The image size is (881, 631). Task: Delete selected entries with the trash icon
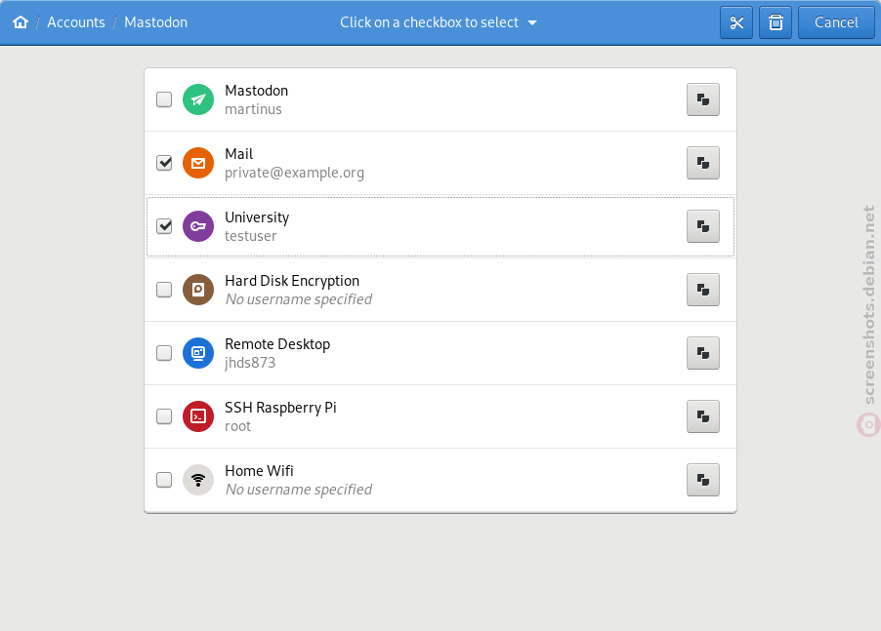[x=776, y=22]
